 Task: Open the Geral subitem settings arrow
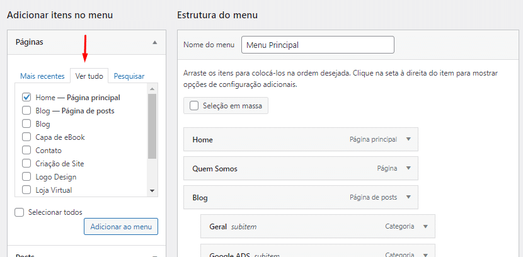point(425,226)
